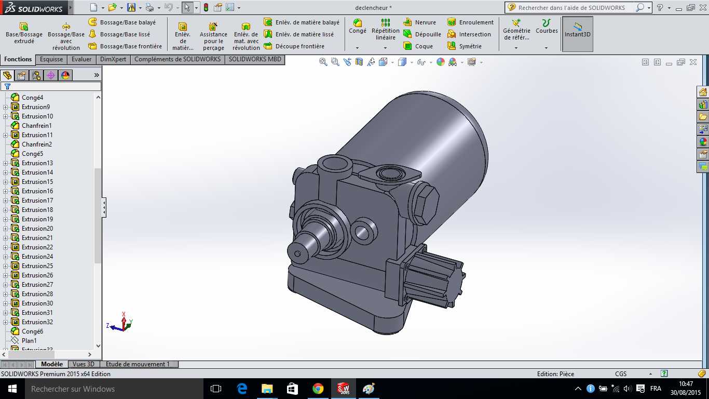This screenshot has height=399, width=709.
Task: Switch to the Evaluer tab
Action: point(81,59)
